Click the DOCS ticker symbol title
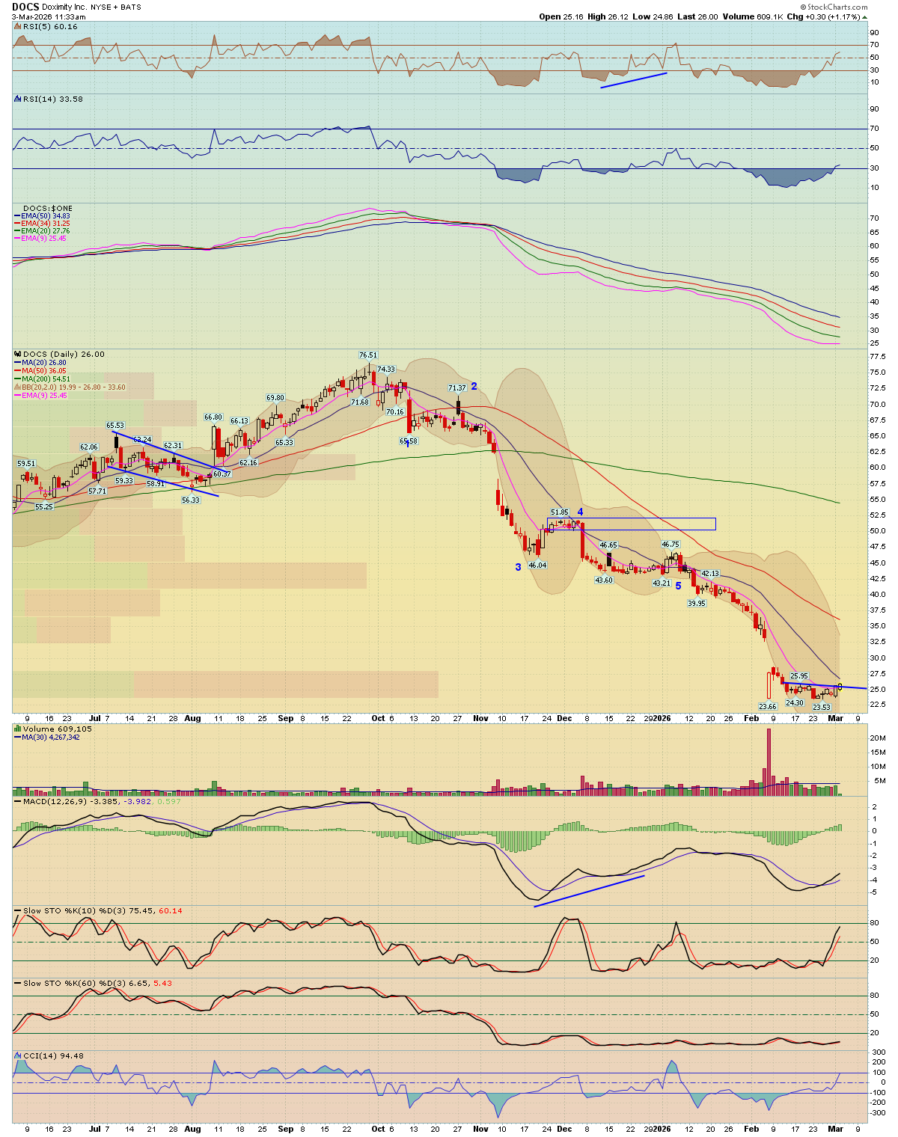 pyautogui.click(x=25, y=7)
